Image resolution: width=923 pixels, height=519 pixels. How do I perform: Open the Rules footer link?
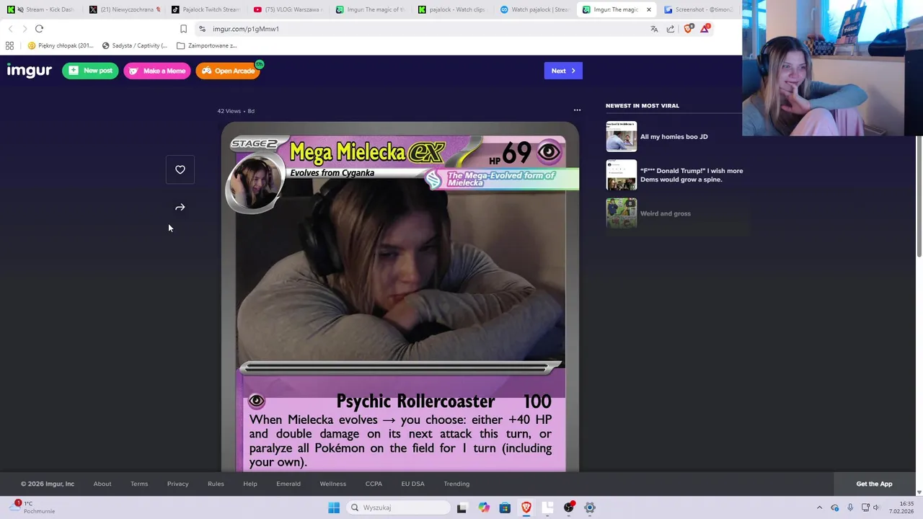[216, 484]
